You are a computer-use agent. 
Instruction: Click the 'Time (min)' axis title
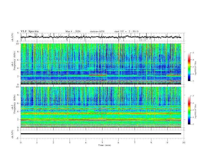pos(105,145)
